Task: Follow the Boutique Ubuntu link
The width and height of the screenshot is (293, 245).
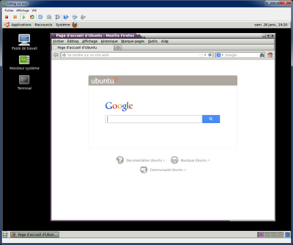Action: [195, 160]
